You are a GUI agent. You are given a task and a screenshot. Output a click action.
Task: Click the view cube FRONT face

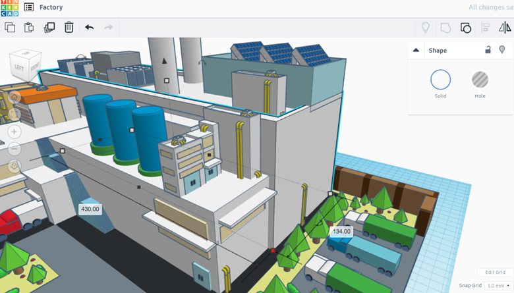(x=35, y=67)
